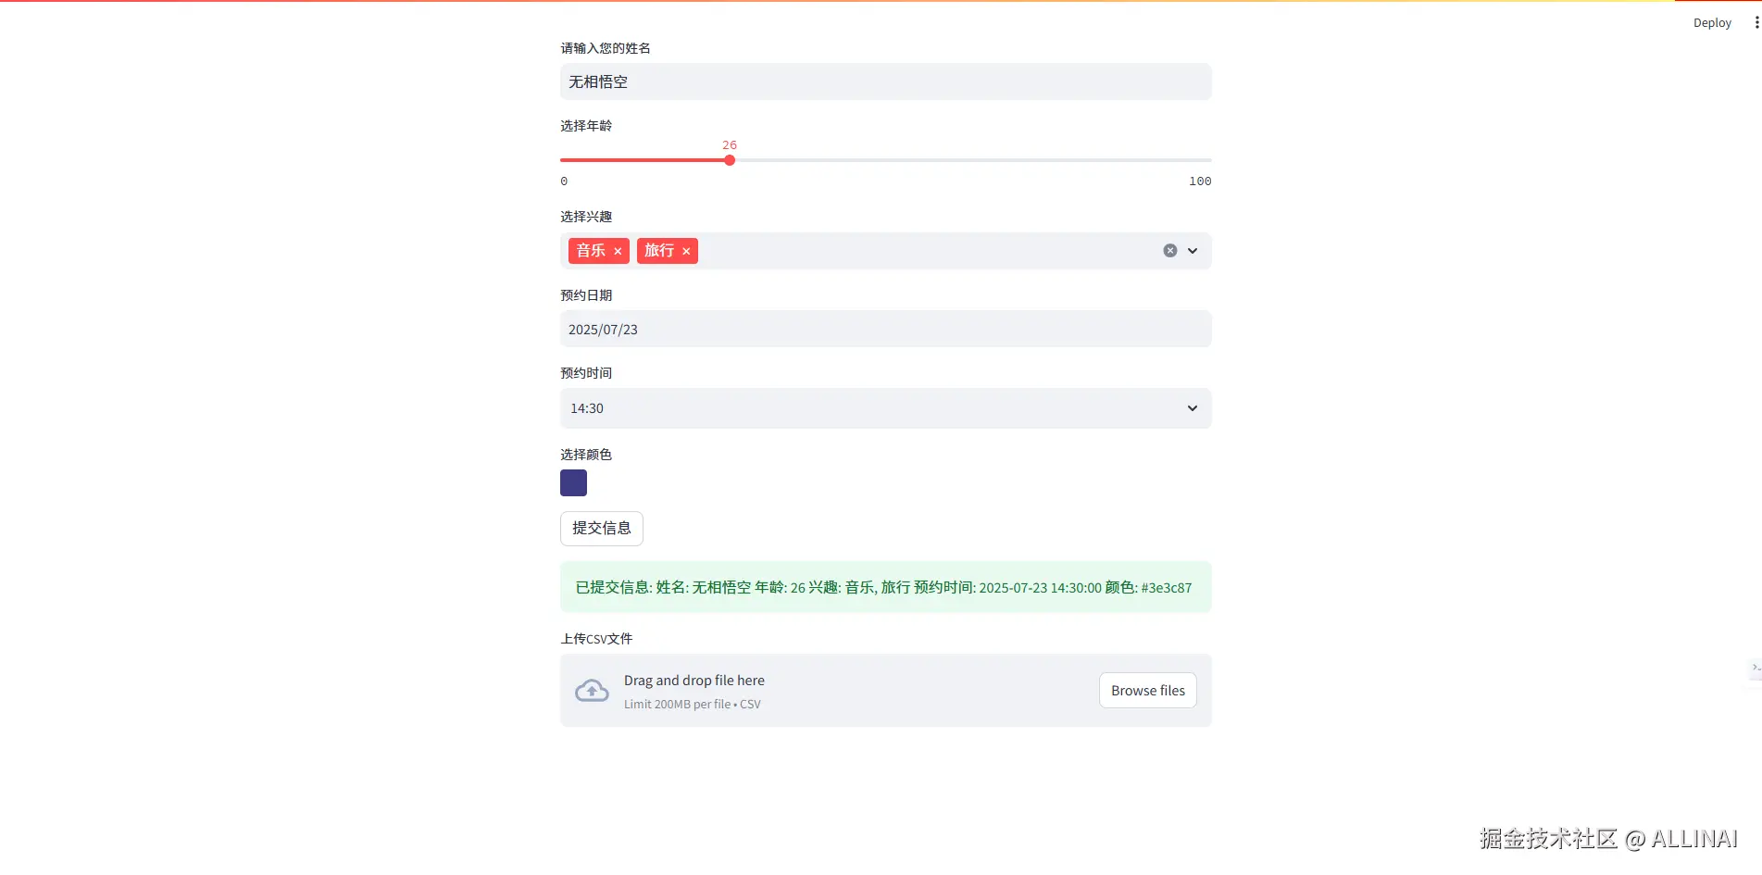Remove the 音乐 interest tag
Screen dimensions: 1762x875
pos(618,251)
